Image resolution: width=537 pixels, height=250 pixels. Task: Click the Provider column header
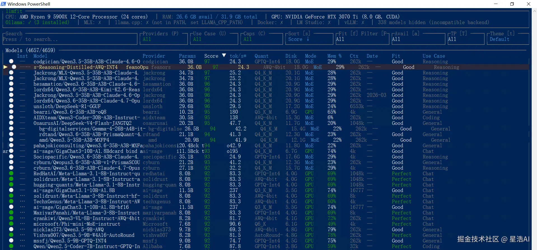[154, 56]
